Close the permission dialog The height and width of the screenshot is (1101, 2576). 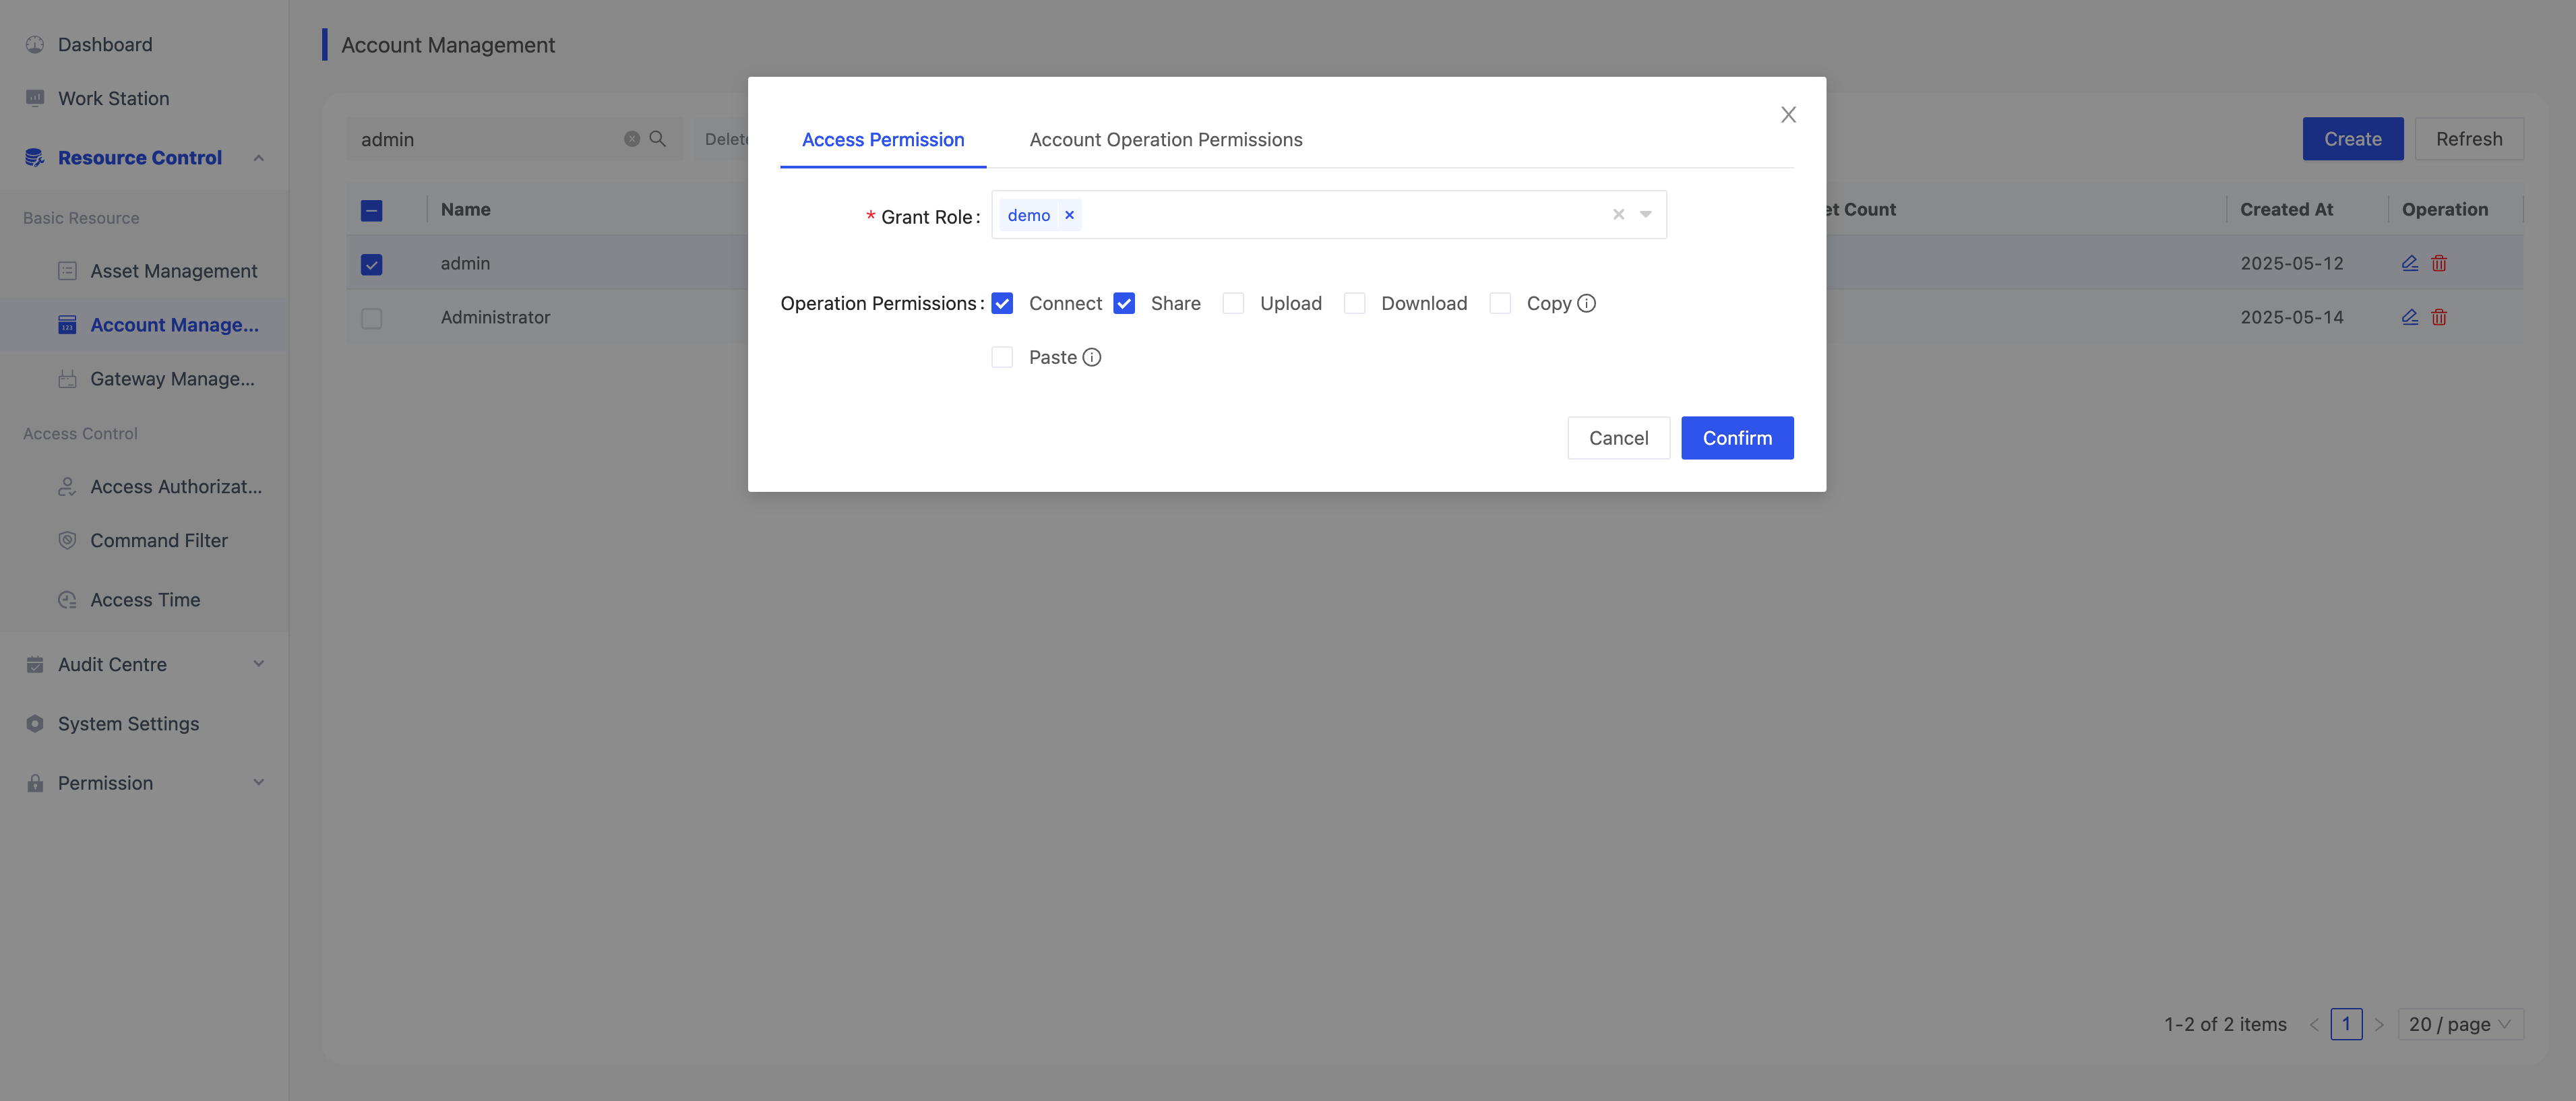tap(1788, 115)
